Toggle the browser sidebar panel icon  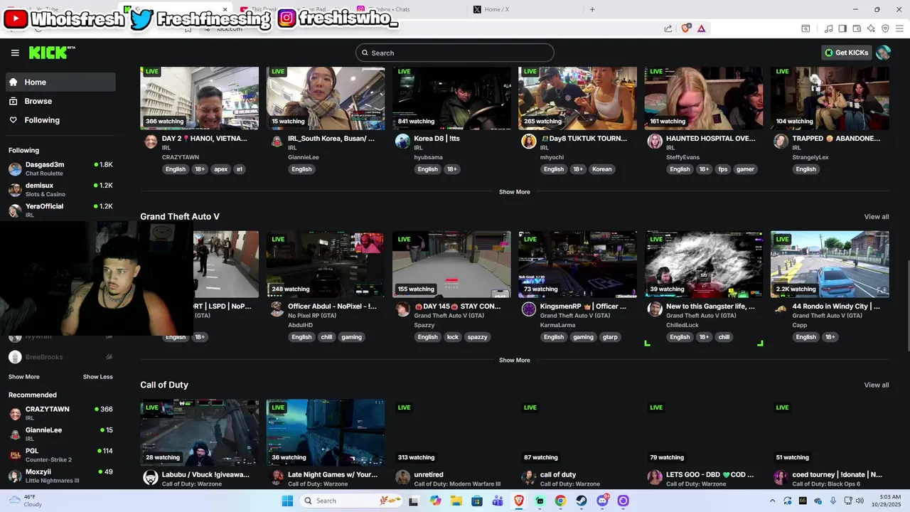[x=842, y=28]
